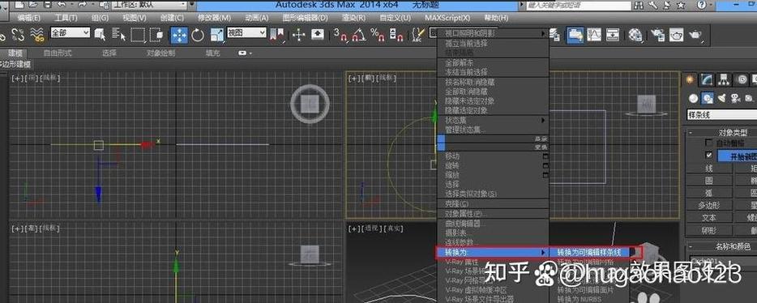Click Edit Named Selection Sets icon
Screen dimensions: 757x303
417,34
